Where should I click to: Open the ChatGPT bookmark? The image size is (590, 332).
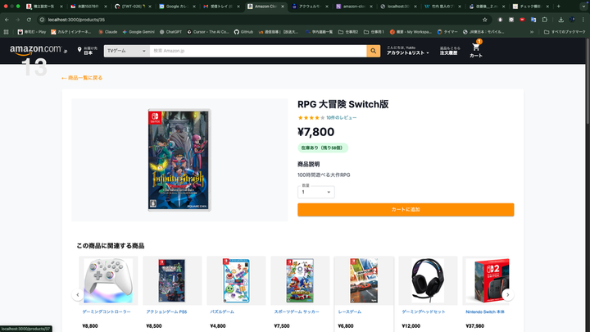coord(170,32)
